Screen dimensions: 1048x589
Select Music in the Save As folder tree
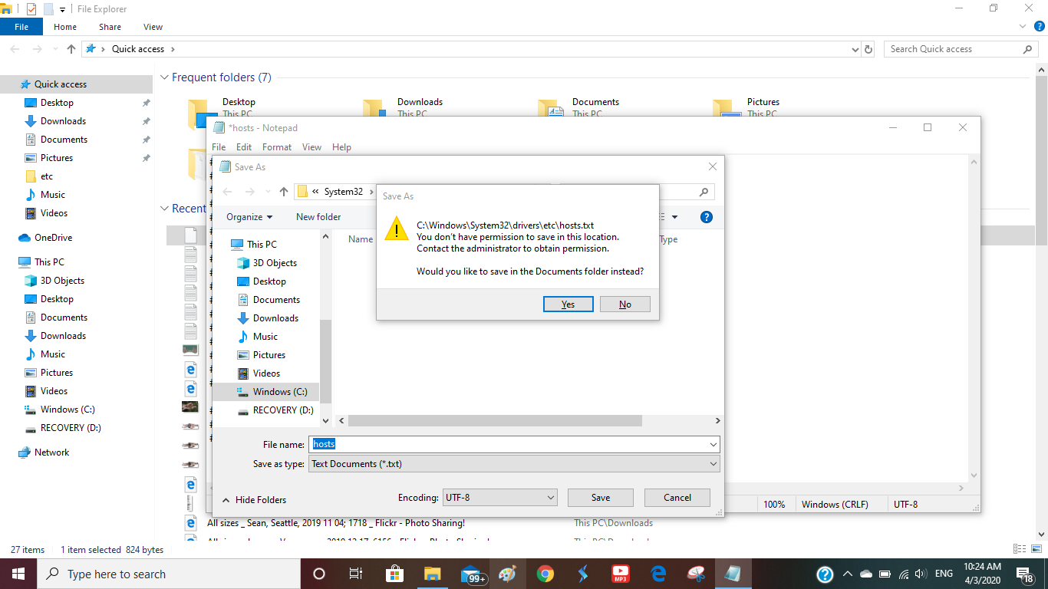(265, 337)
